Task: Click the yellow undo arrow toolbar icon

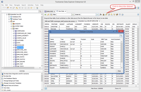Action: 17,8
